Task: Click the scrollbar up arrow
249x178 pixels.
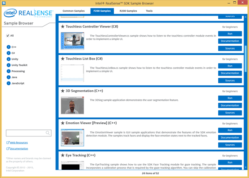Action: click(x=246, y=17)
